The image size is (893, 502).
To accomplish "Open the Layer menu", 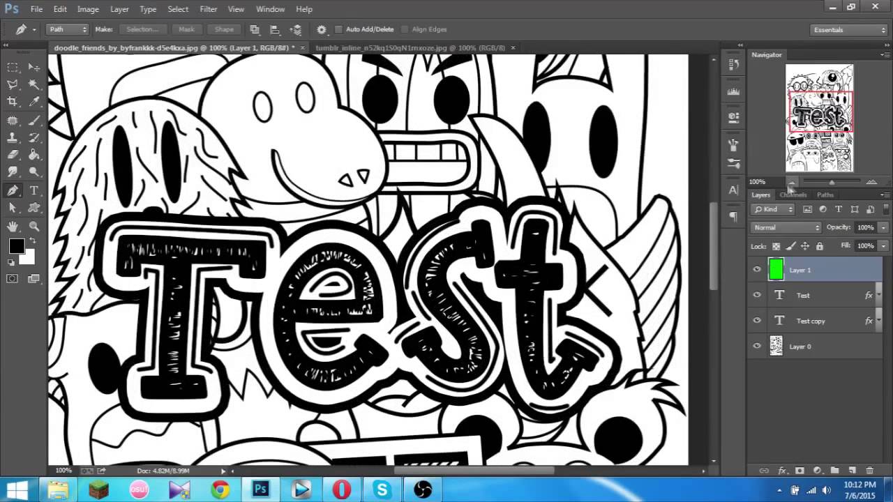I will 119,9.
